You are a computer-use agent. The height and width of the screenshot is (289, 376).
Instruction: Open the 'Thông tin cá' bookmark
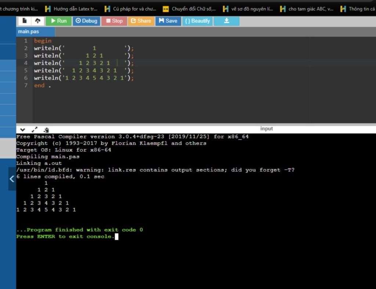[x=358, y=9]
